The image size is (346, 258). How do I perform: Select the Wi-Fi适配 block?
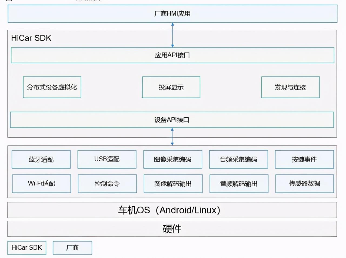click(x=41, y=184)
